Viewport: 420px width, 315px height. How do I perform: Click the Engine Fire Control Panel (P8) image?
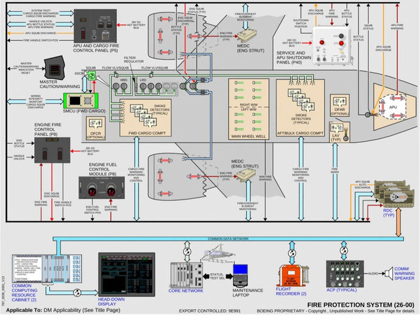point(52,150)
